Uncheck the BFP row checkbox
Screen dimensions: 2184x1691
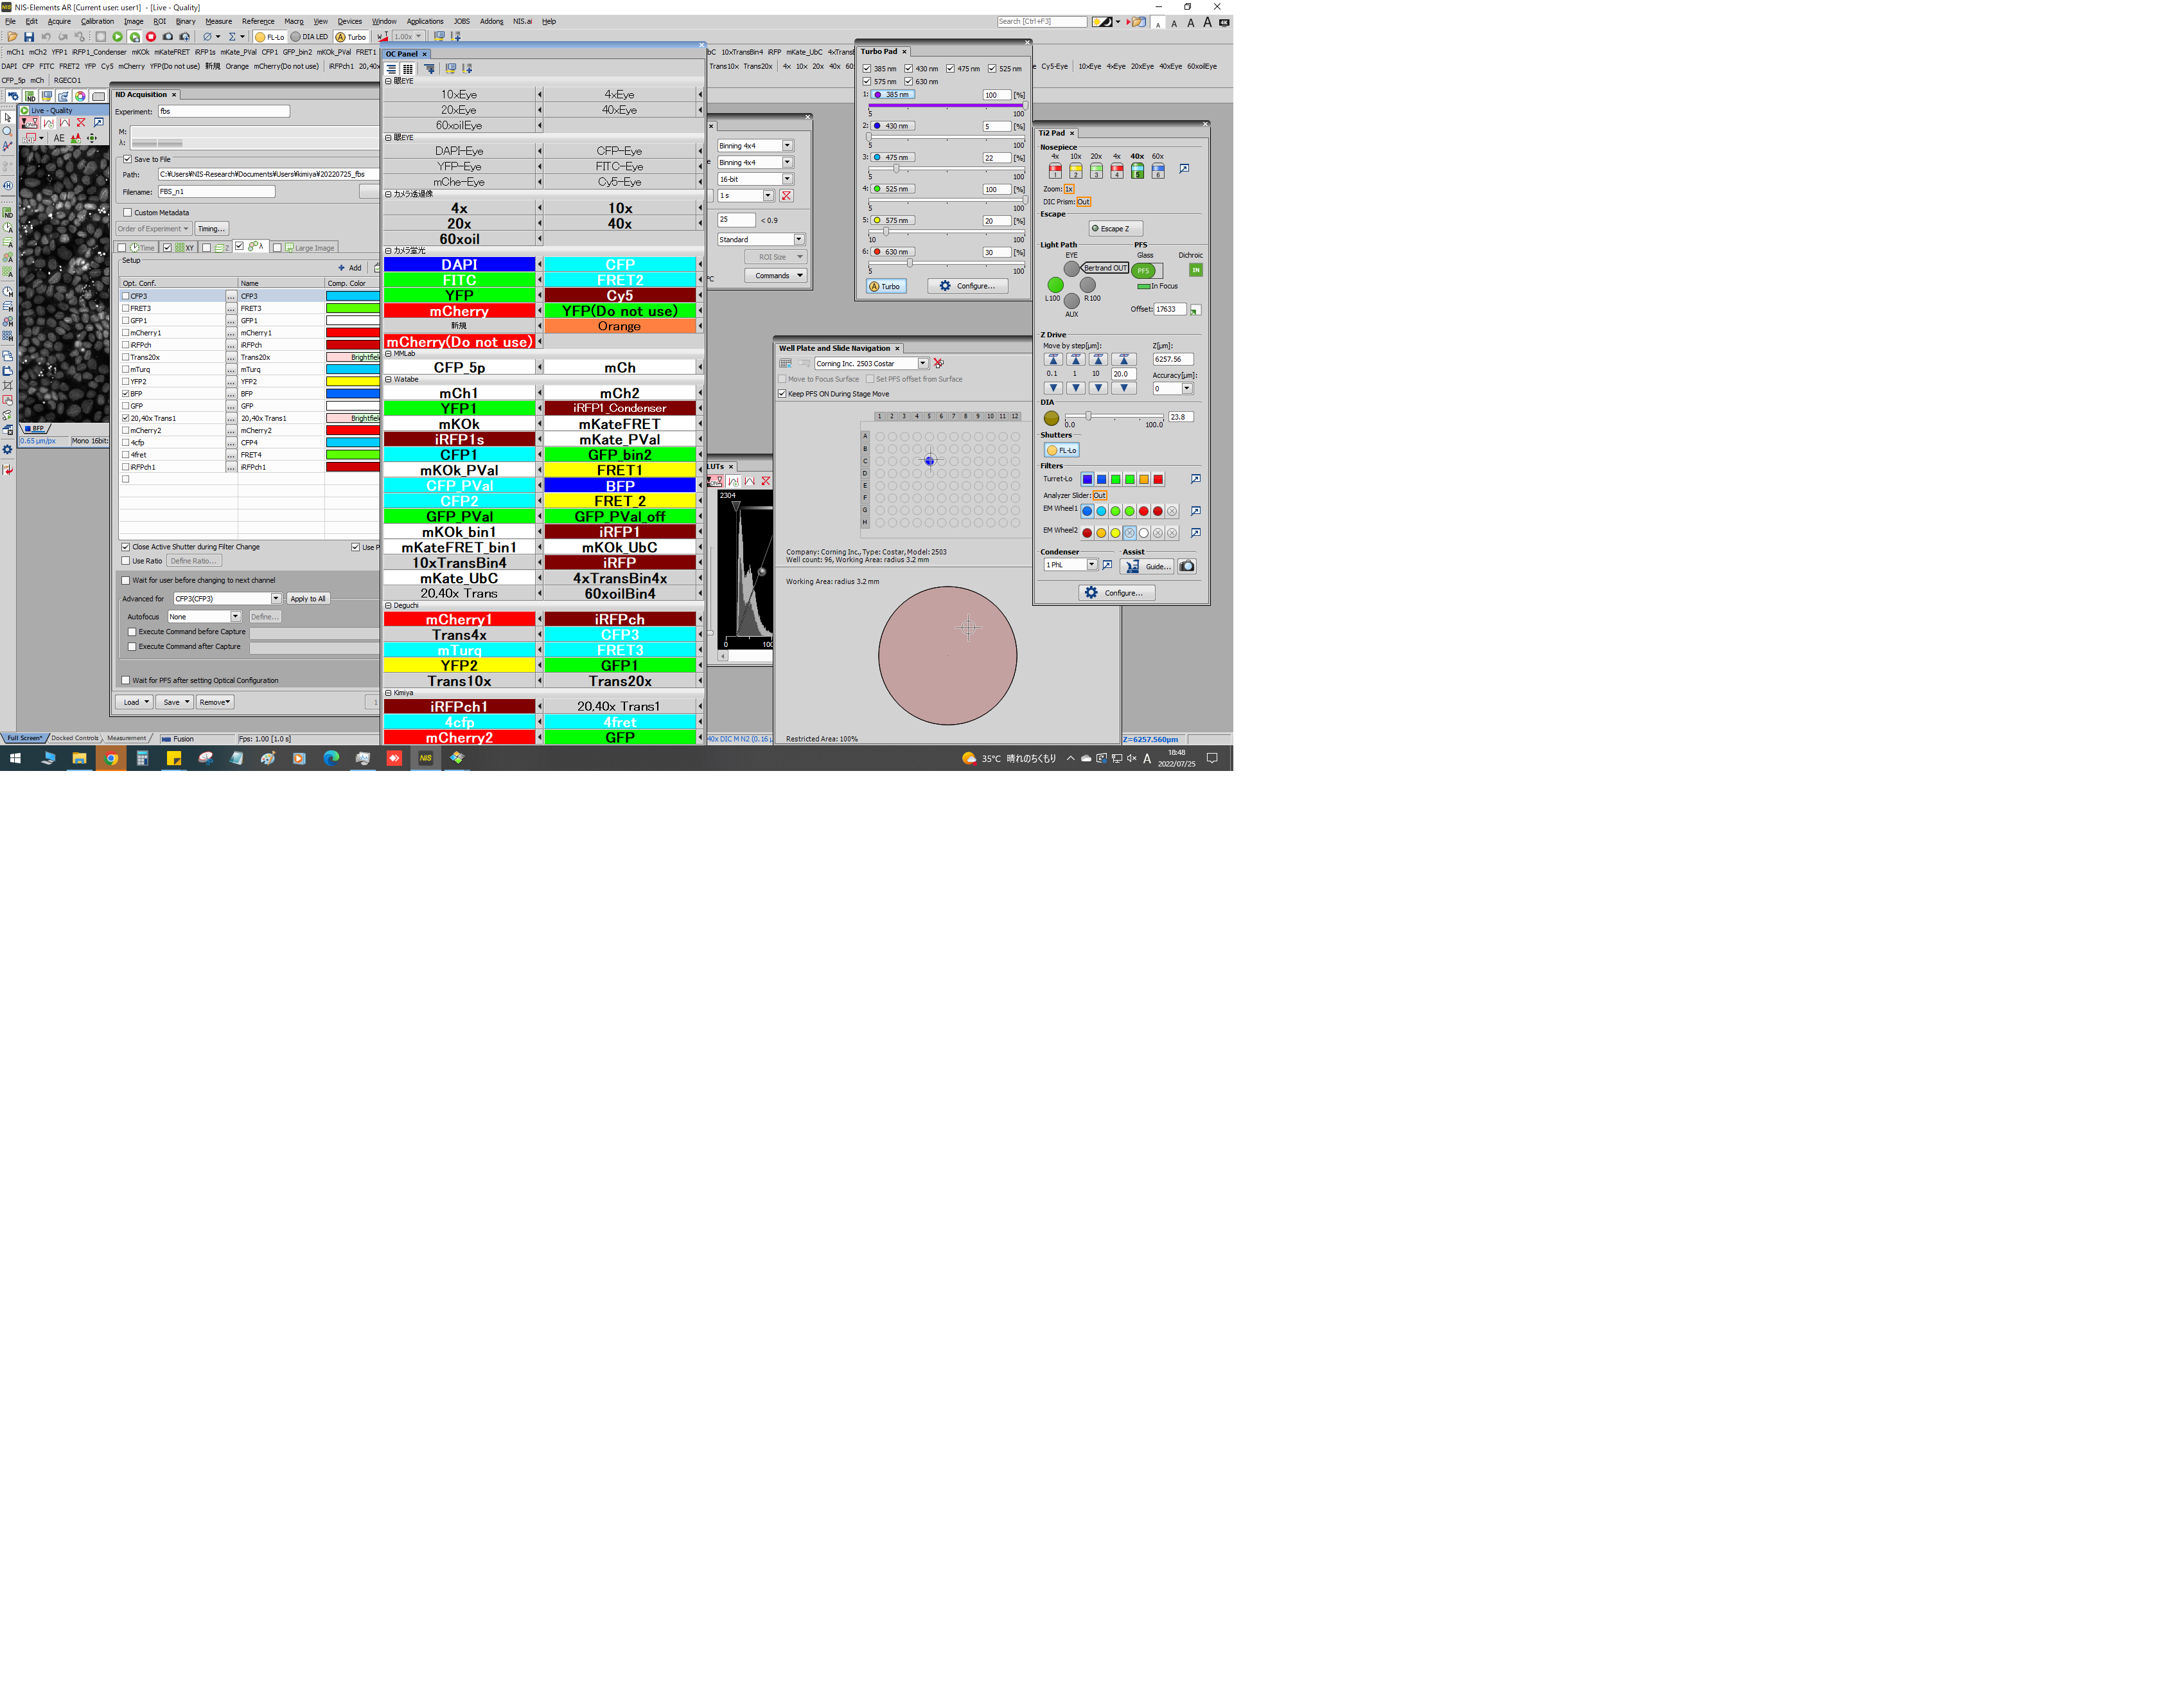[126, 394]
